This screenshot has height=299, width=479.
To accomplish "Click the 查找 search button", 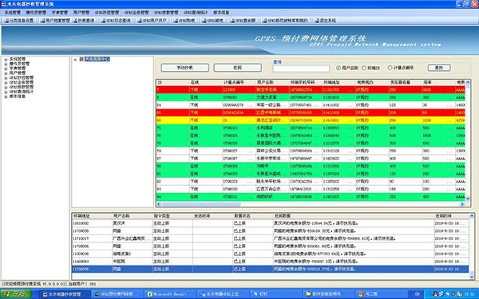I will pyautogui.click(x=438, y=68).
